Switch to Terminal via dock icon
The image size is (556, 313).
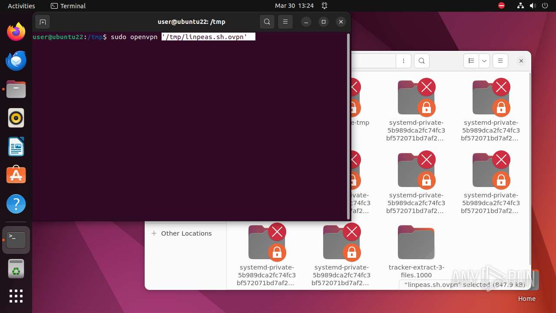click(x=16, y=240)
